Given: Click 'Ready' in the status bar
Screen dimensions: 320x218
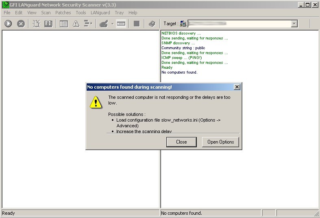Looking at the screenshot, I should (x=9, y=213).
